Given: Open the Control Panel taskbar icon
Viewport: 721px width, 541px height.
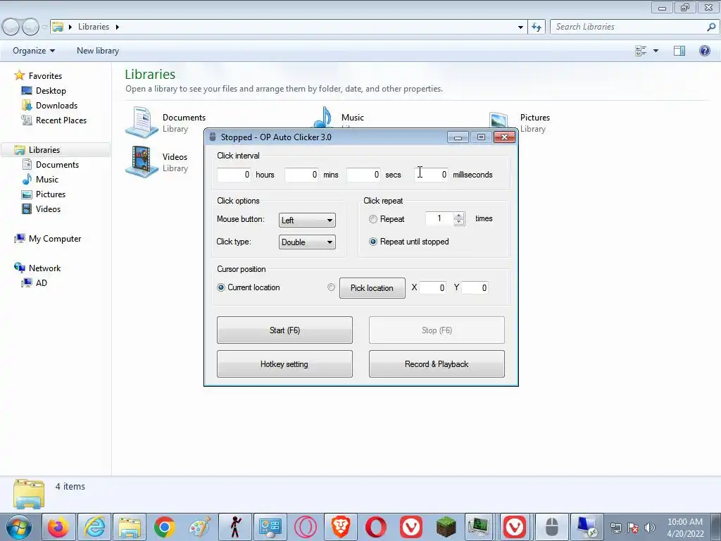Looking at the screenshot, I should [x=270, y=527].
